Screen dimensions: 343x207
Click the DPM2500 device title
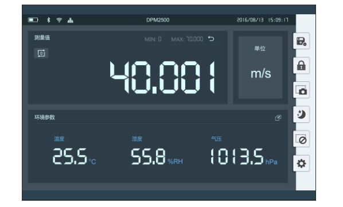(x=158, y=20)
